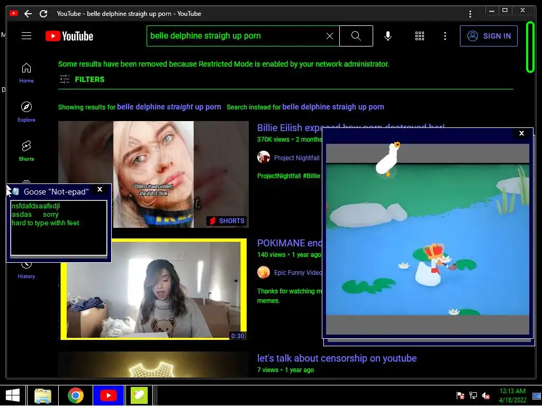
Task: Switch to YouTube app in taskbar
Action: (108, 395)
